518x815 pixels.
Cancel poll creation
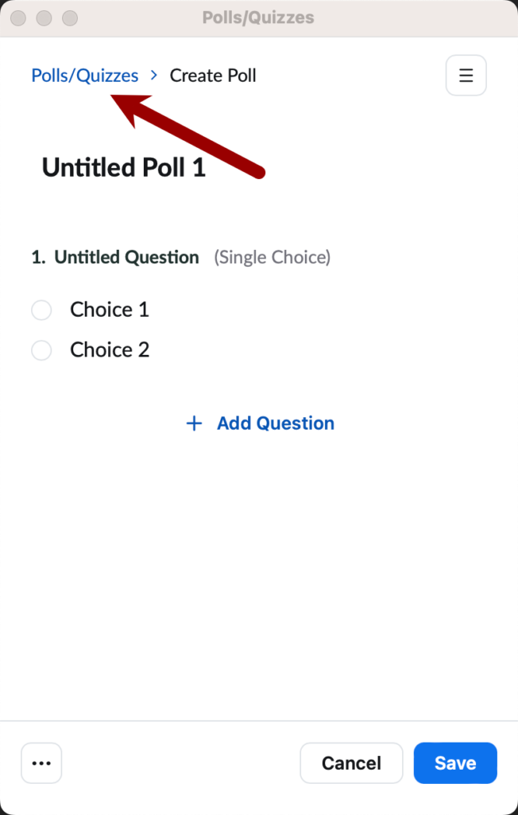(x=351, y=762)
